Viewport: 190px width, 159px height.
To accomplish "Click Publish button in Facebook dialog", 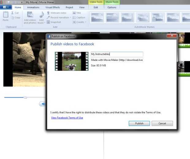I will point(139,123).
